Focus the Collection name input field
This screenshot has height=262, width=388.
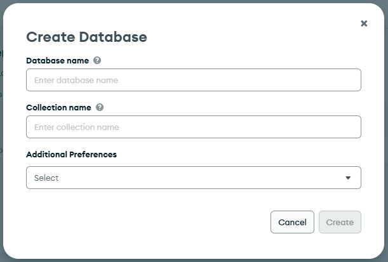[x=194, y=127]
